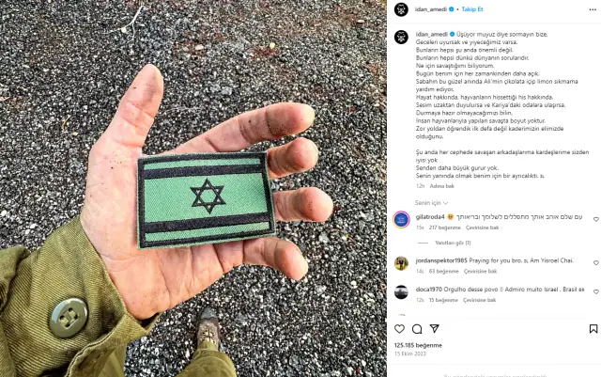Like the post with heart icon

pyautogui.click(x=399, y=329)
